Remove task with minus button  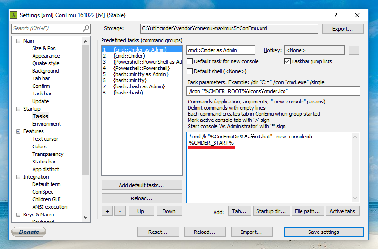(x=120, y=211)
